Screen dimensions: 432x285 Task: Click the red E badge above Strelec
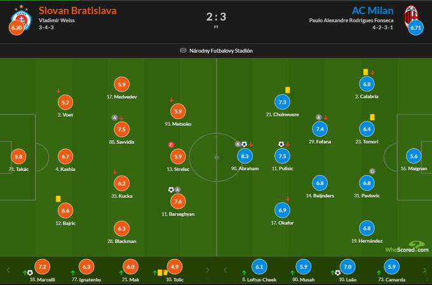pos(171,145)
